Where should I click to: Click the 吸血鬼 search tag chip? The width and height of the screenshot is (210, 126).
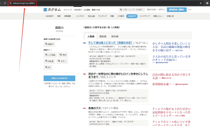pyautogui.click(x=49, y=61)
